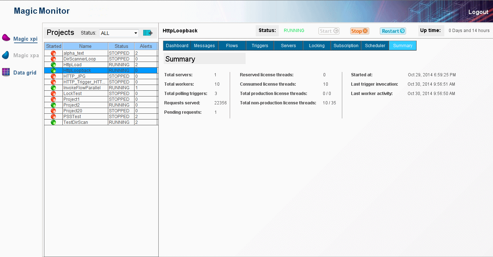The width and height of the screenshot is (493, 257).
Task: Switch to the Messages tab
Action: 204,46
